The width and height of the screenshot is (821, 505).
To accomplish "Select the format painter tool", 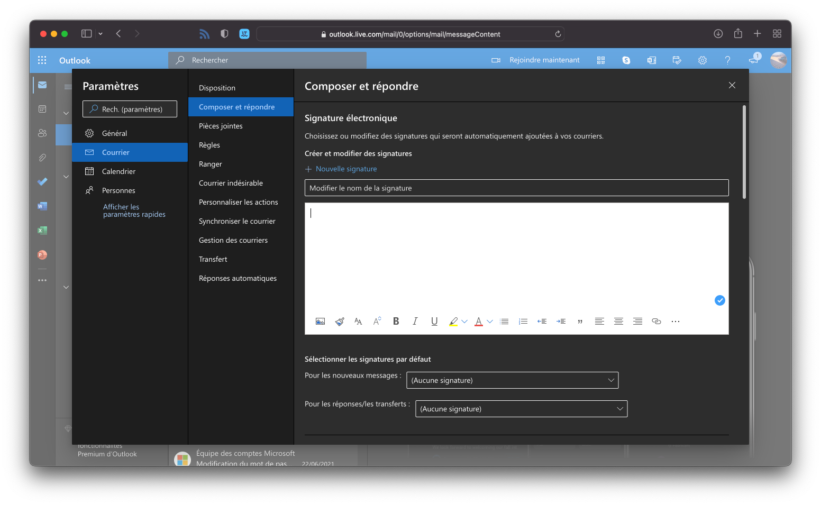I will pos(340,322).
